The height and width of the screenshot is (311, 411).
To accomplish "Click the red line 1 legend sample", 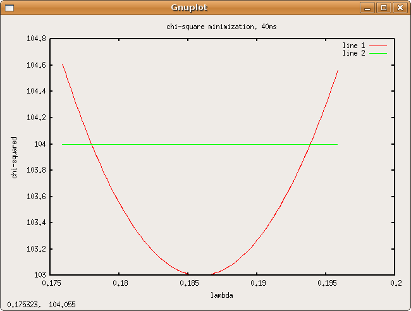I will (378, 46).
